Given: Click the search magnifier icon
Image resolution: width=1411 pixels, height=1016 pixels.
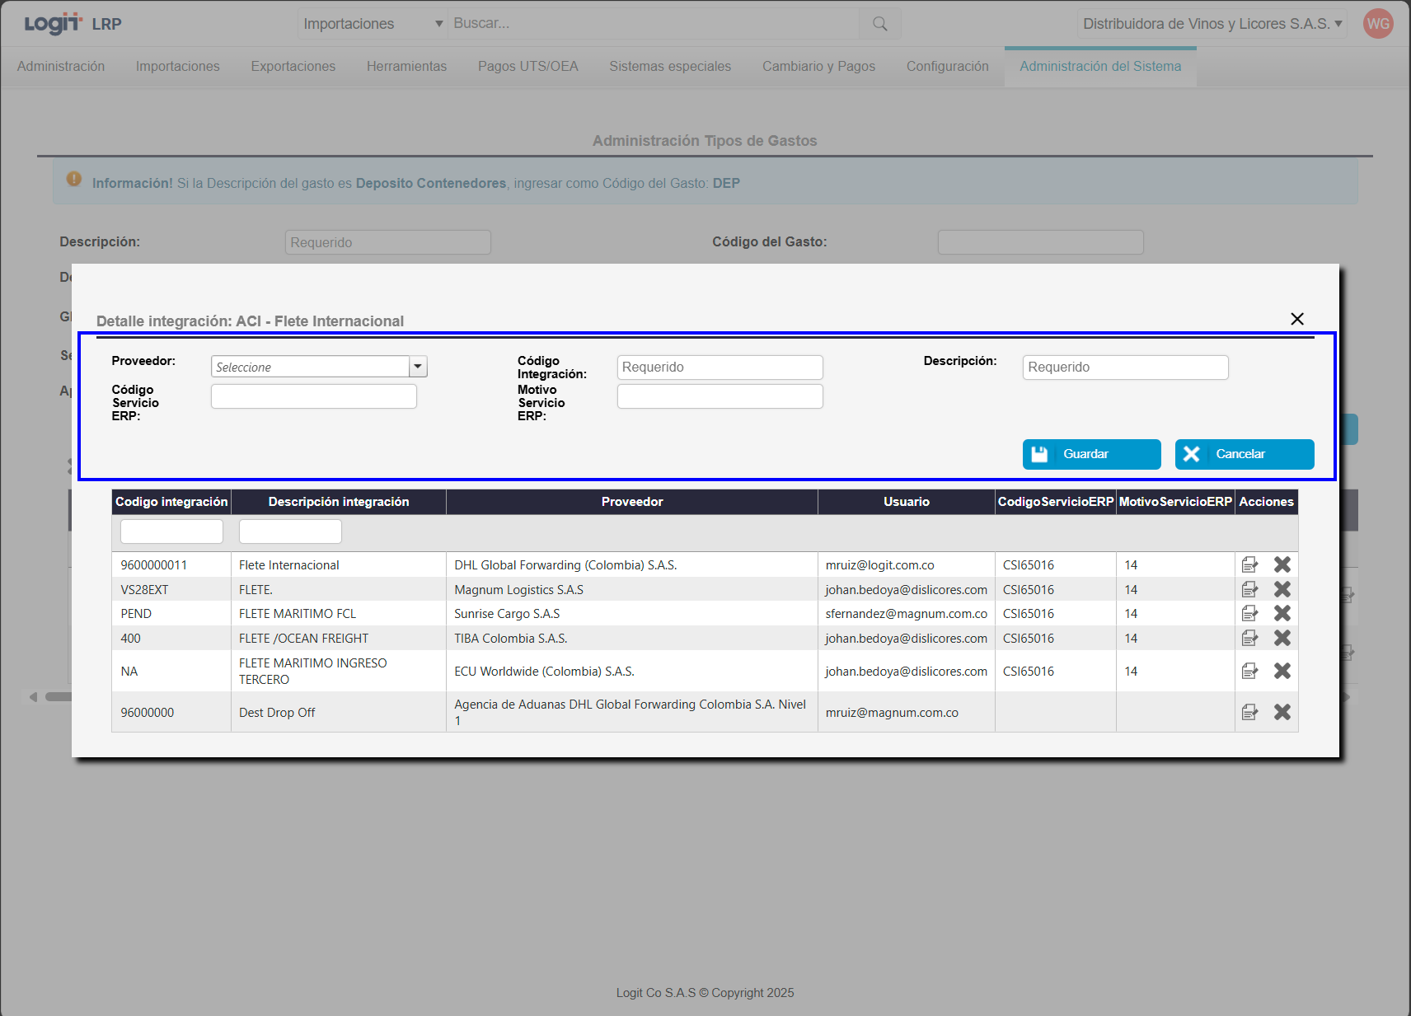Looking at the screenshot, I should 879,24.
